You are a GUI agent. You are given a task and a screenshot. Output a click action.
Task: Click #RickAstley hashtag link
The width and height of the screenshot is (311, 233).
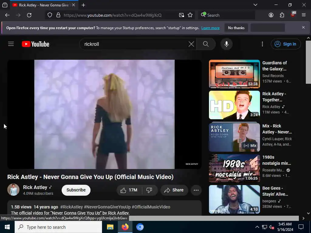[71, 207]
